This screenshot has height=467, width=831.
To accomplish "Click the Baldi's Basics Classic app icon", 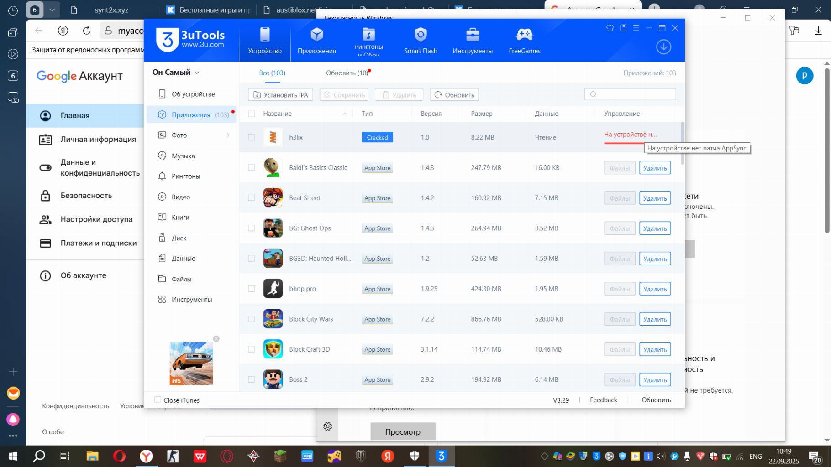I will tap(273, 168).
